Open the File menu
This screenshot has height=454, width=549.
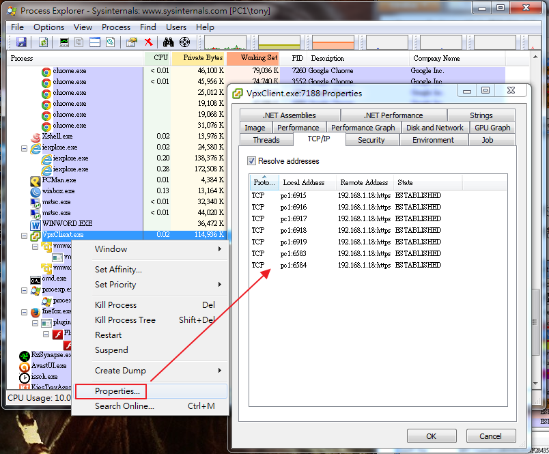pos(17,27)
